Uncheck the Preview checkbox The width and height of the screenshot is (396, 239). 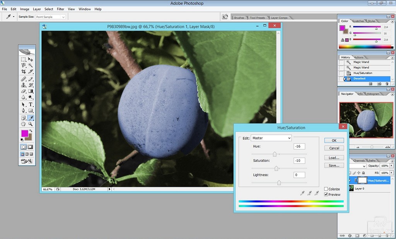(x=326, y=194)
